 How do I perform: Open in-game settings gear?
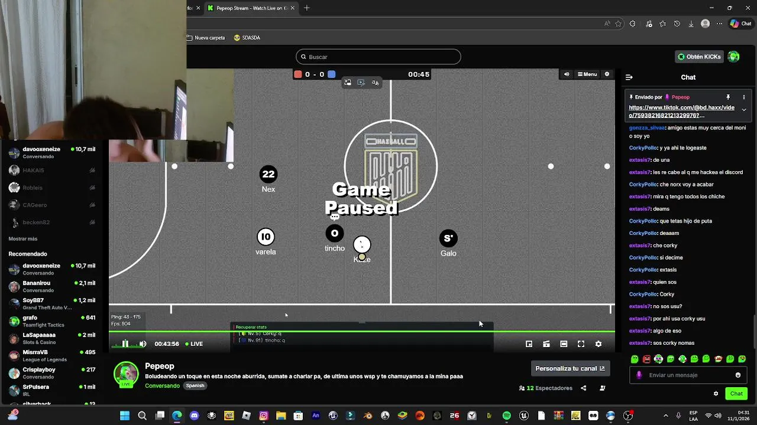click(606, 74)
